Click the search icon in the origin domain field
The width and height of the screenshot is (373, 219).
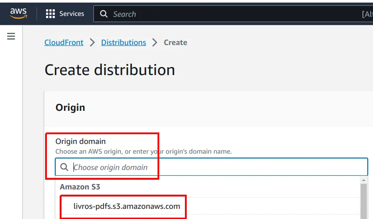pyautogui.click(x=64, y=167)
